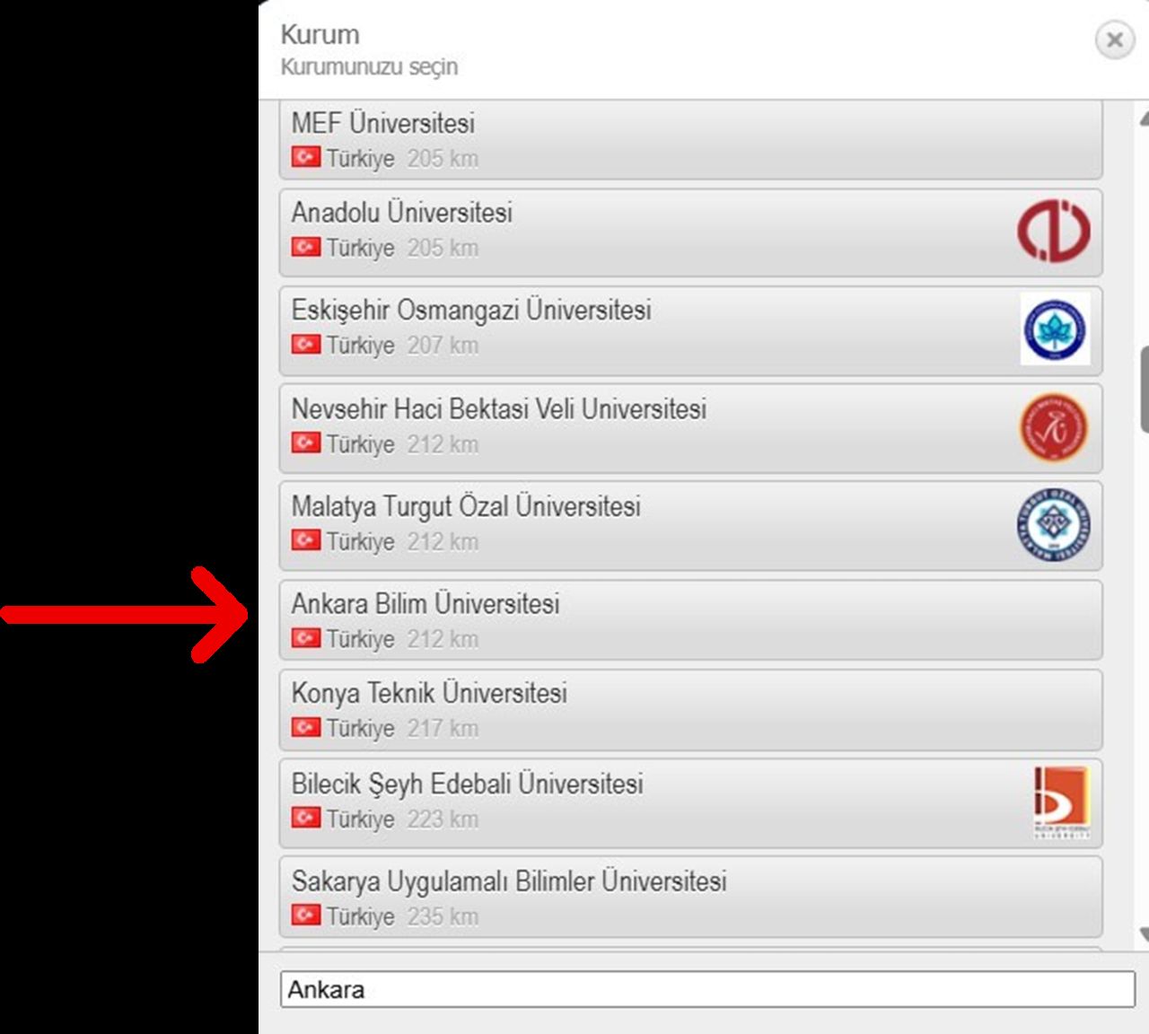Close the Kurum selection dialog
Viewport: 1149px width, 1034px height.
click(1114, 39)
